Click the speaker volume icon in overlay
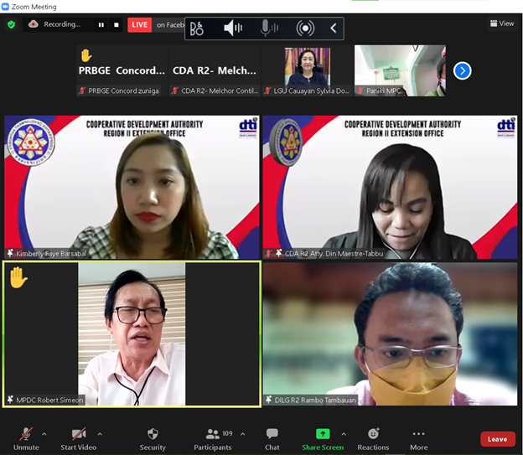This screenshot has width=523, height=455. click(x=233, y=28)
